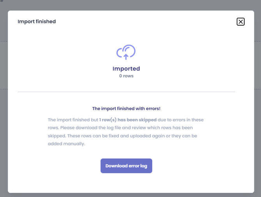
Task: Click the phrase due to errors in these
Action: (181, 120)
